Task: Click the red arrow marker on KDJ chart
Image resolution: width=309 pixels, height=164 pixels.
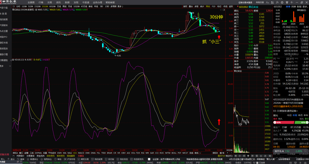Action: pos(219,122)
